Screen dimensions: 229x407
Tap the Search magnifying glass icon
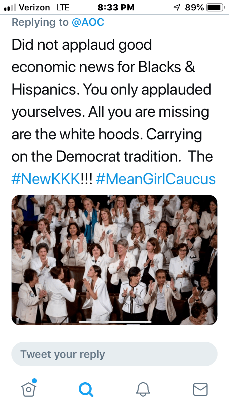(86, 389)
